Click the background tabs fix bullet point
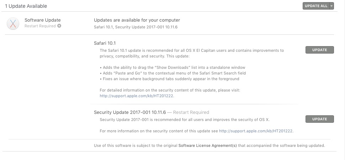345x160 pixels. click(169, 79)
